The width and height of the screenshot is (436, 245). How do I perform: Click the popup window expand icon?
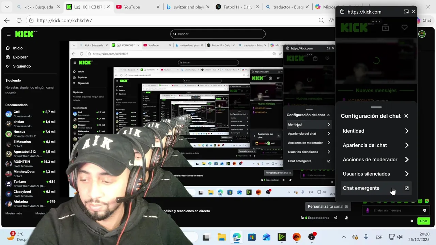click(406, 12)
